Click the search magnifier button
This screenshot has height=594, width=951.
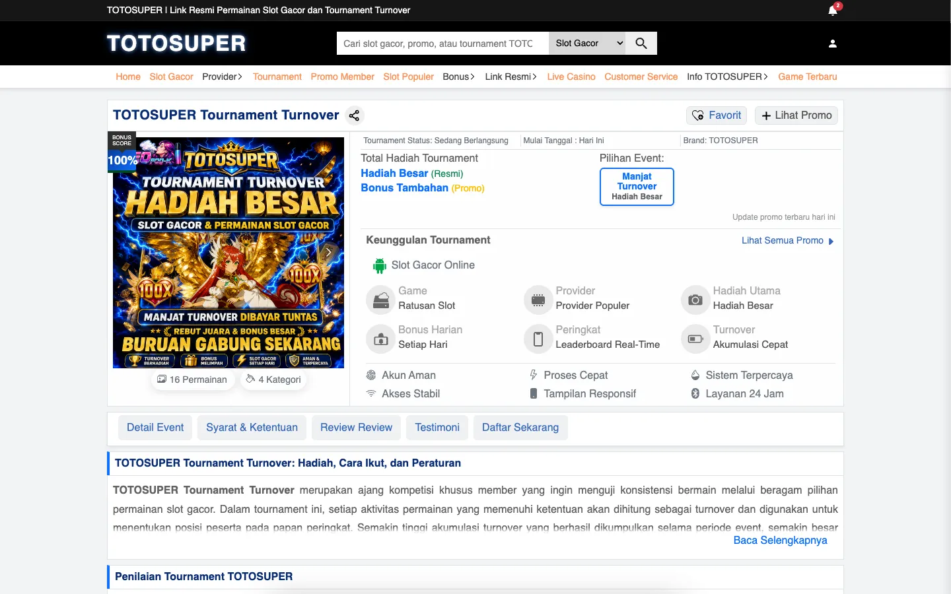click(641, 44)
